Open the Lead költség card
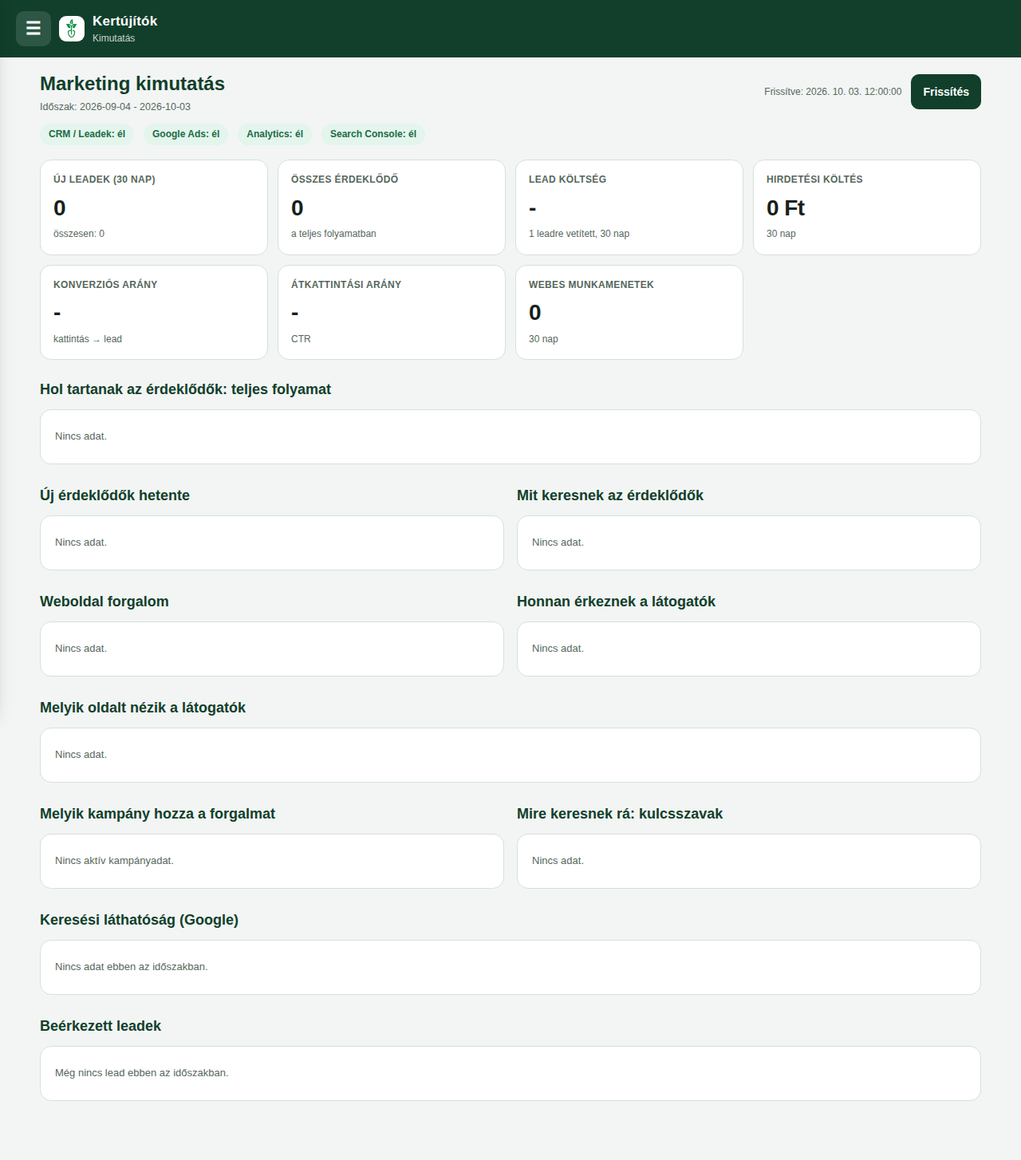The height and width of the screenshot is (1160, 1021). tap(629, 207)
